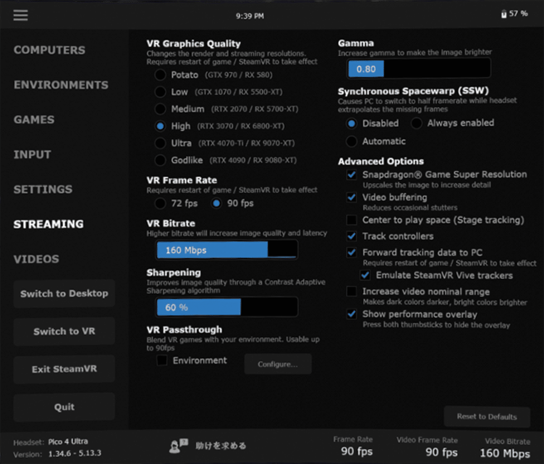Open the hamburger navigation menu
The width and height of the screenshot is (544, 464).
click(20, 15)
